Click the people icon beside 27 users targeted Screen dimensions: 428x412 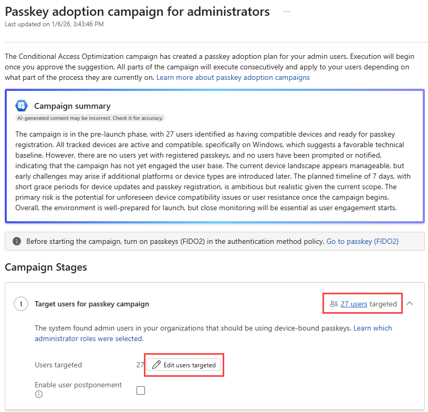pyautogui.click(x=333, y=303)
